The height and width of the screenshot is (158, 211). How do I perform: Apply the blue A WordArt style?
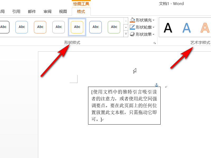coord(186,28)
